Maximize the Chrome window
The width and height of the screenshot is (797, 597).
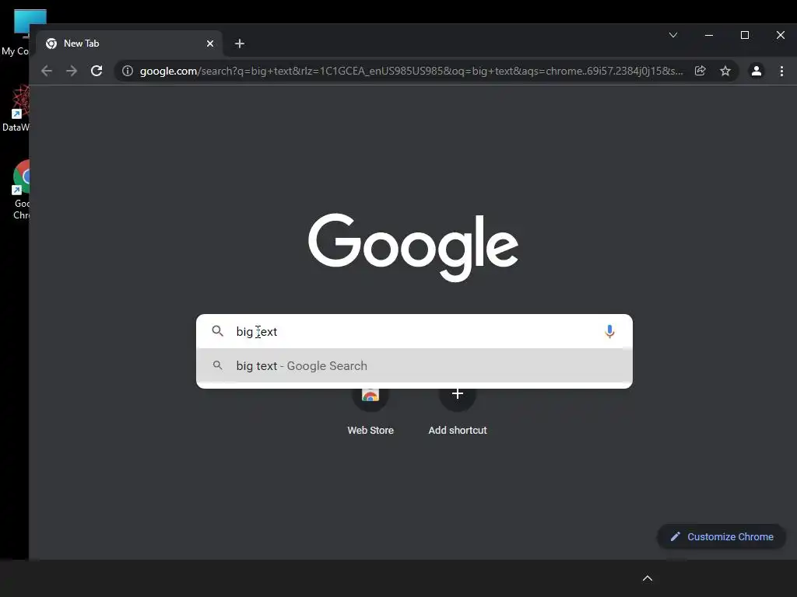[x=745, y=35]
